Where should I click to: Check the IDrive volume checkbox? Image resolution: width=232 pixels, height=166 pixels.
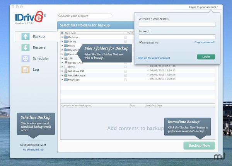[x=125, y=67]
